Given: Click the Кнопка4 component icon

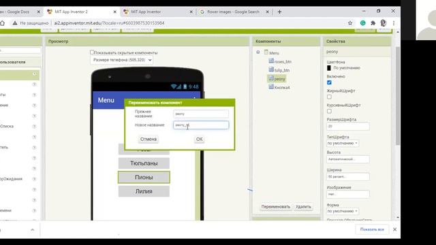Looking at the screenshot, I should pyautogui.click(x=271, y=86).
